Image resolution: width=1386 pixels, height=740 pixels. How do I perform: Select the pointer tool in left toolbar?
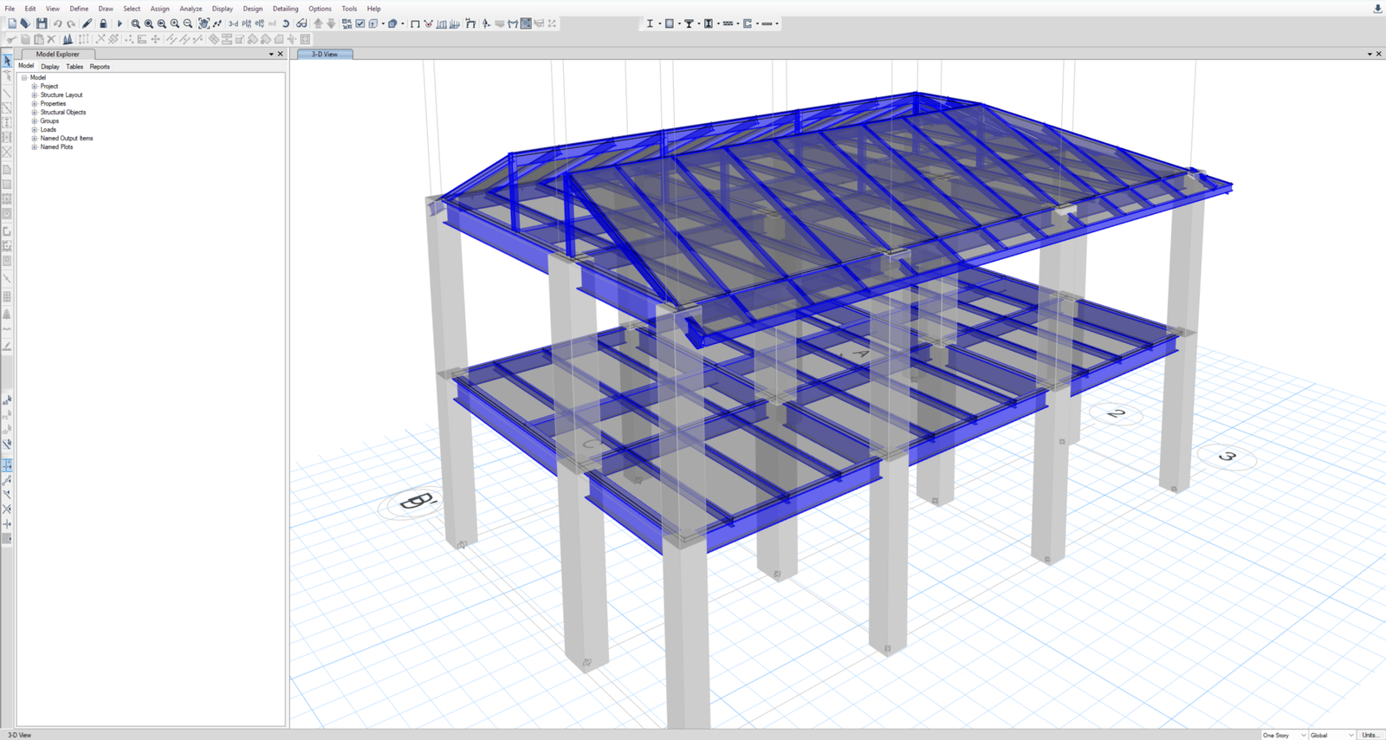[x=7, y=61]
